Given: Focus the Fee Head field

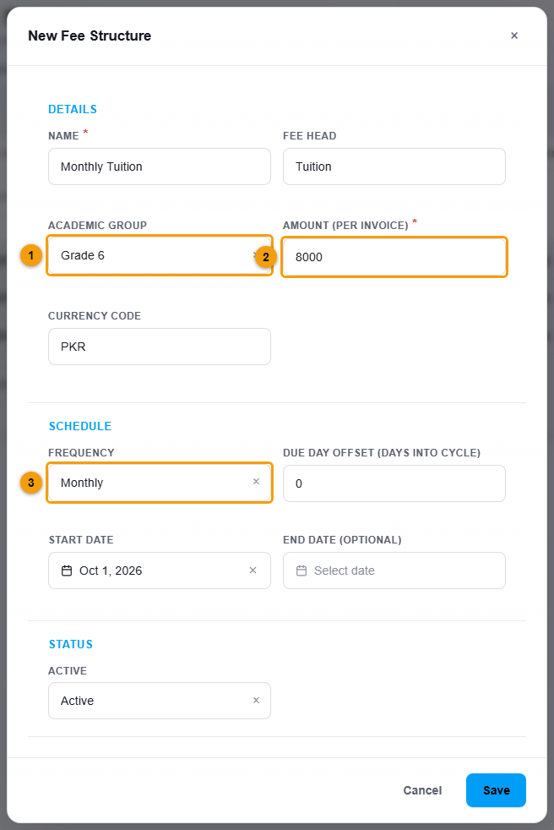Looking at the screenshot, I should click(x=394, y=167).
